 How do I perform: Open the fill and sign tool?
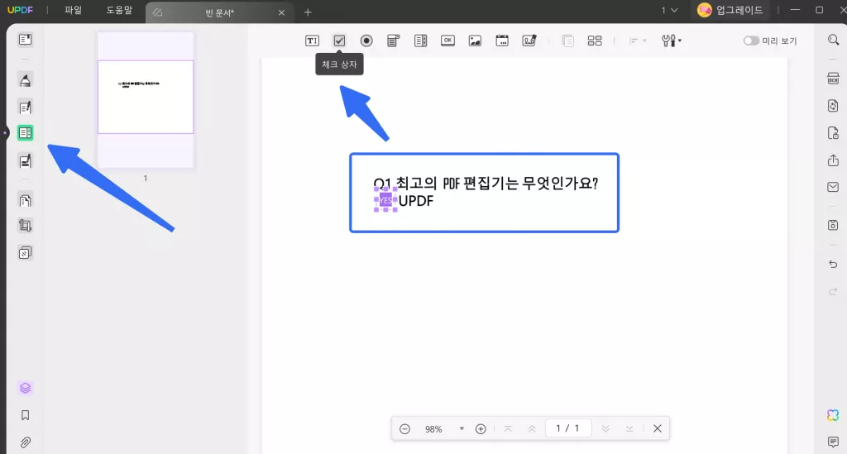pos(25,161)
